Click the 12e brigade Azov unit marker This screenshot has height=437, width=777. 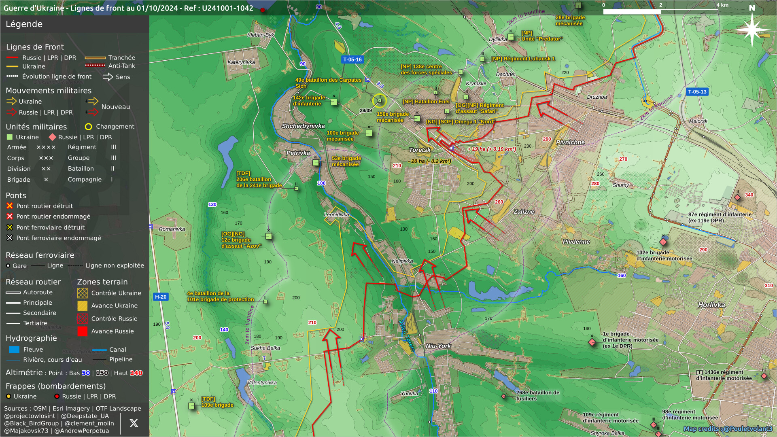click(x=268, y=236)
